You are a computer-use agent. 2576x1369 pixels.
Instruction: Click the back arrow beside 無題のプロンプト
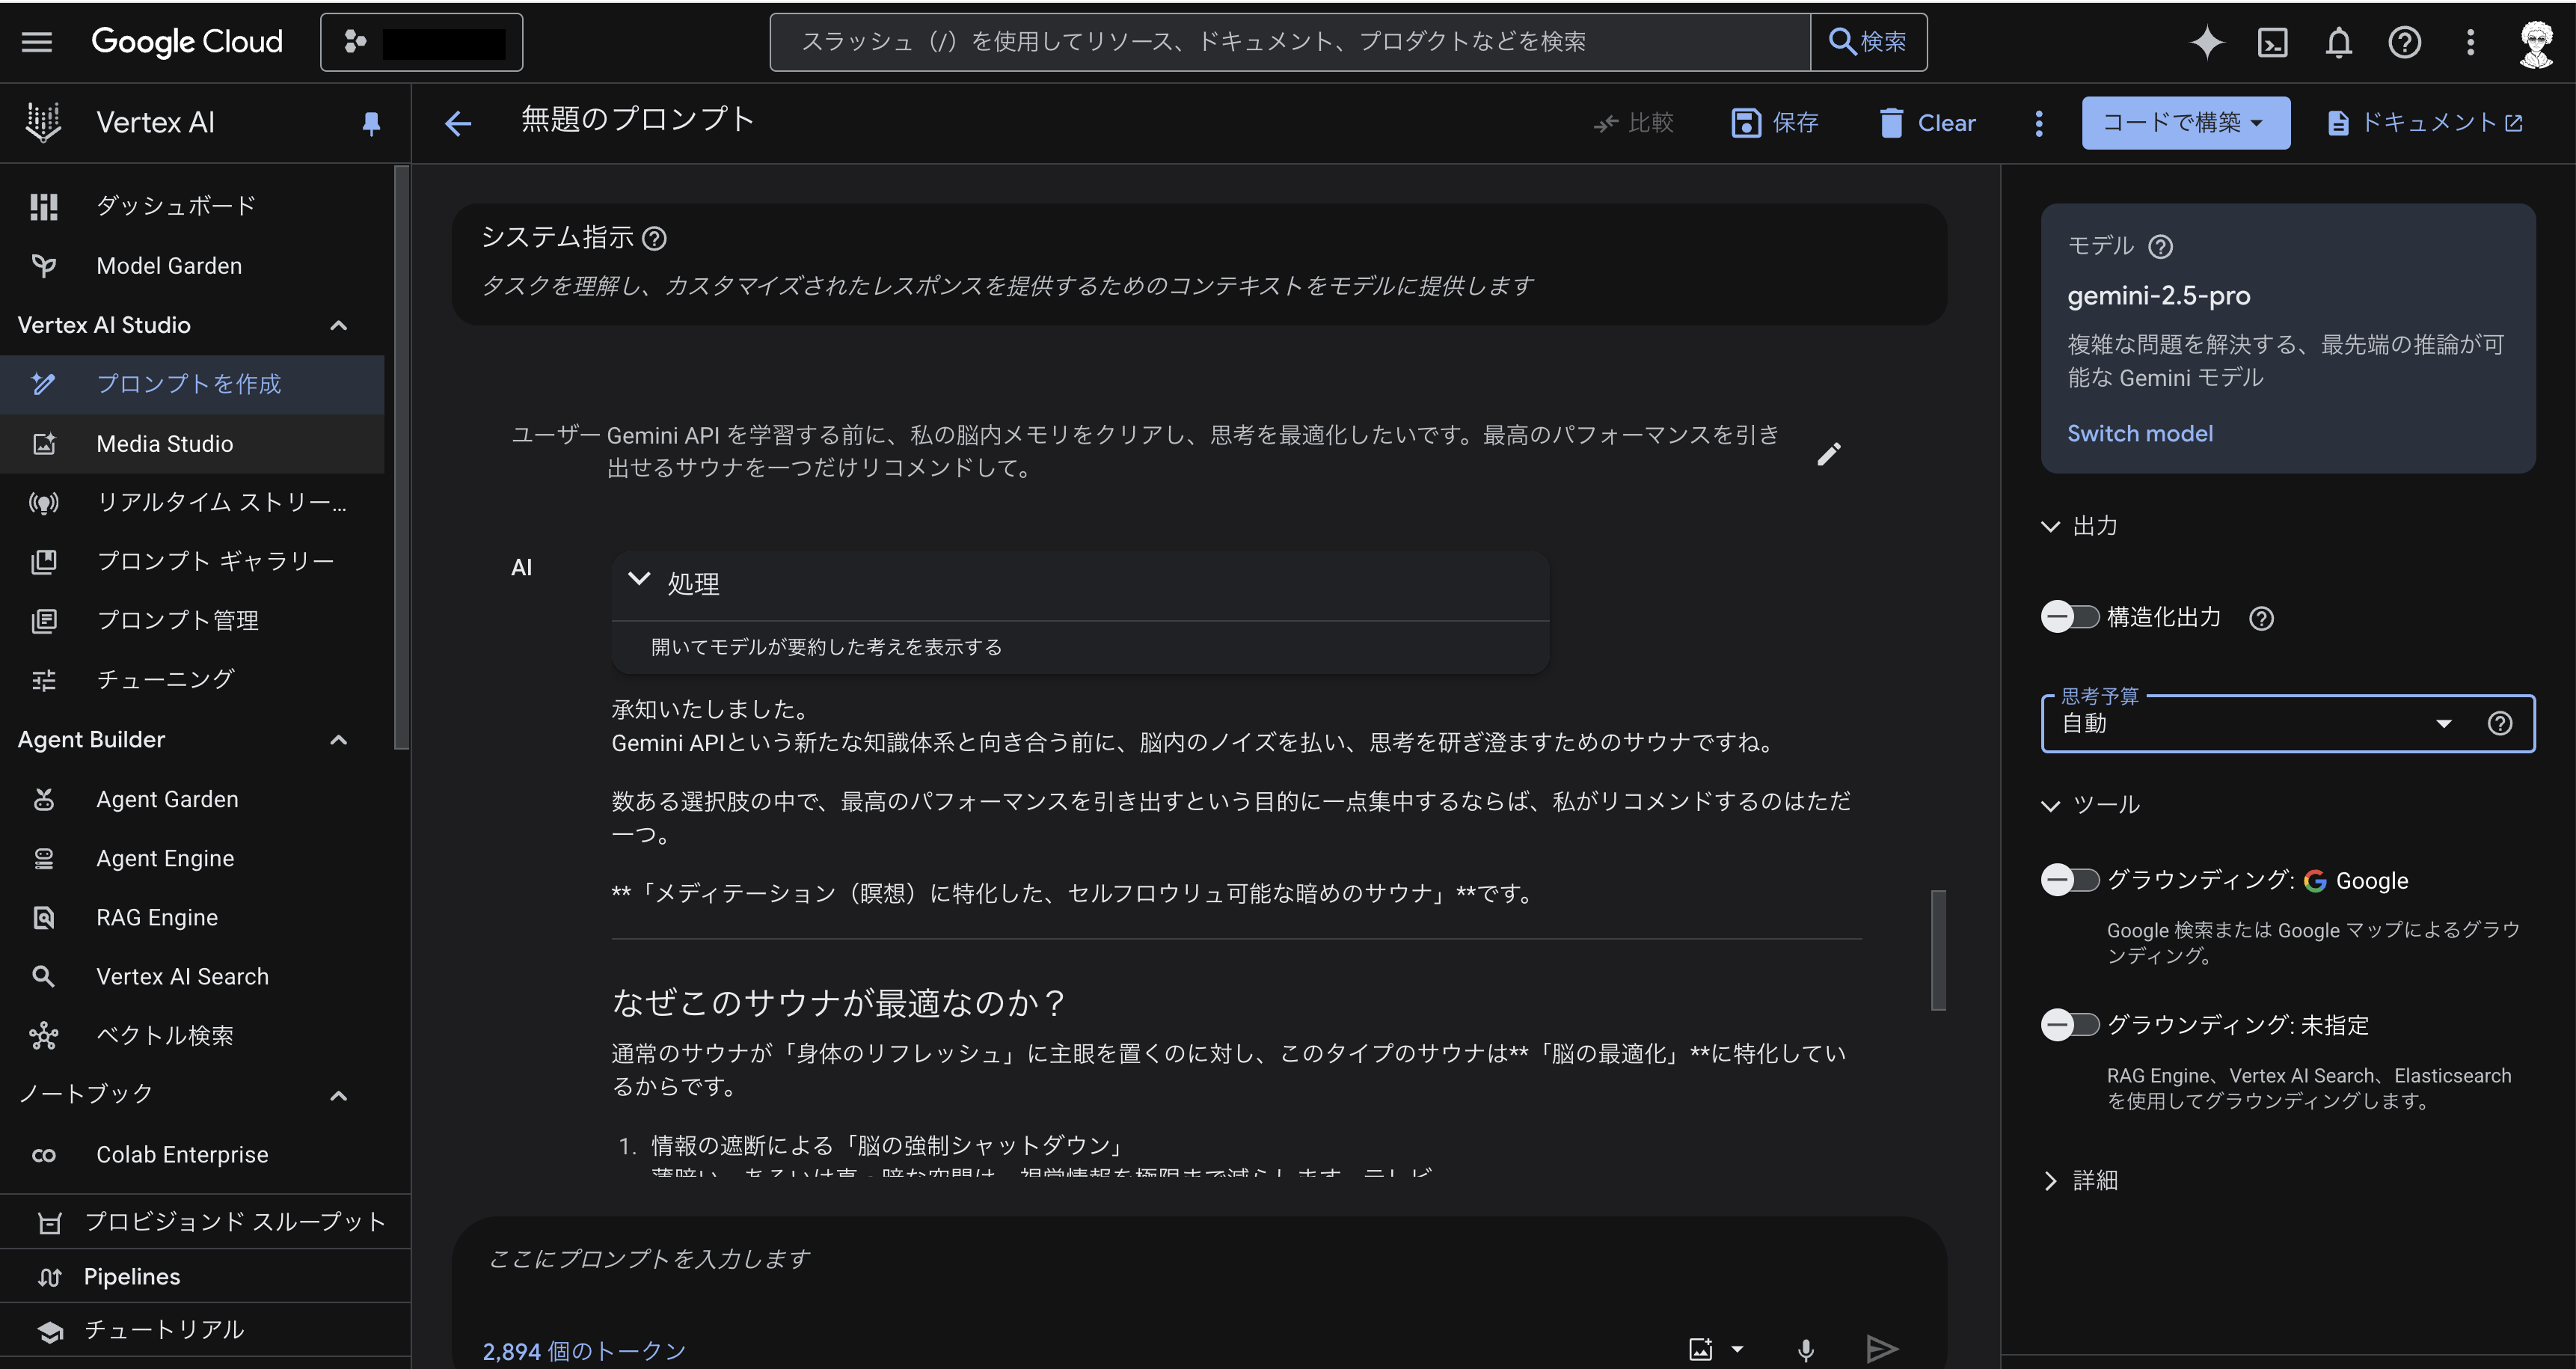click(x=458, y=123)
